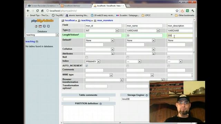Viewport: 221px width, 124px height.
Task: Open the Type dropdown showing INT
Action: point(102,31)
